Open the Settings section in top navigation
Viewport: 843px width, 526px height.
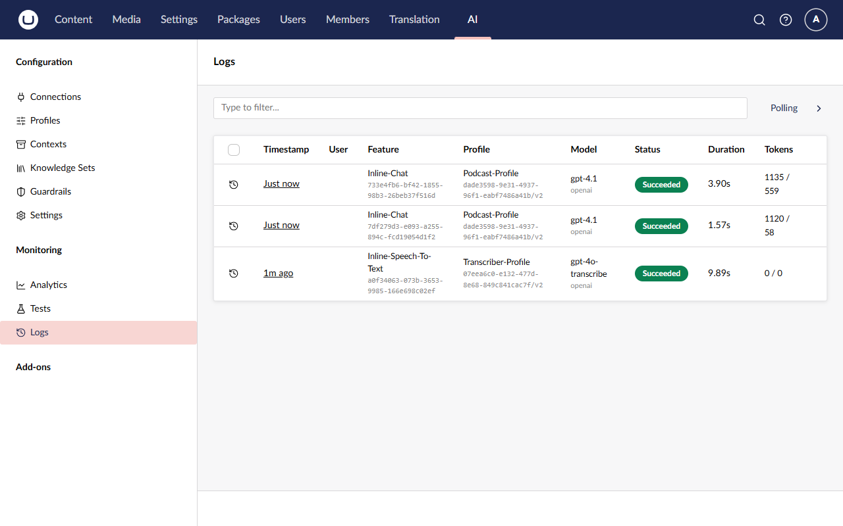(x=179, y=20)
